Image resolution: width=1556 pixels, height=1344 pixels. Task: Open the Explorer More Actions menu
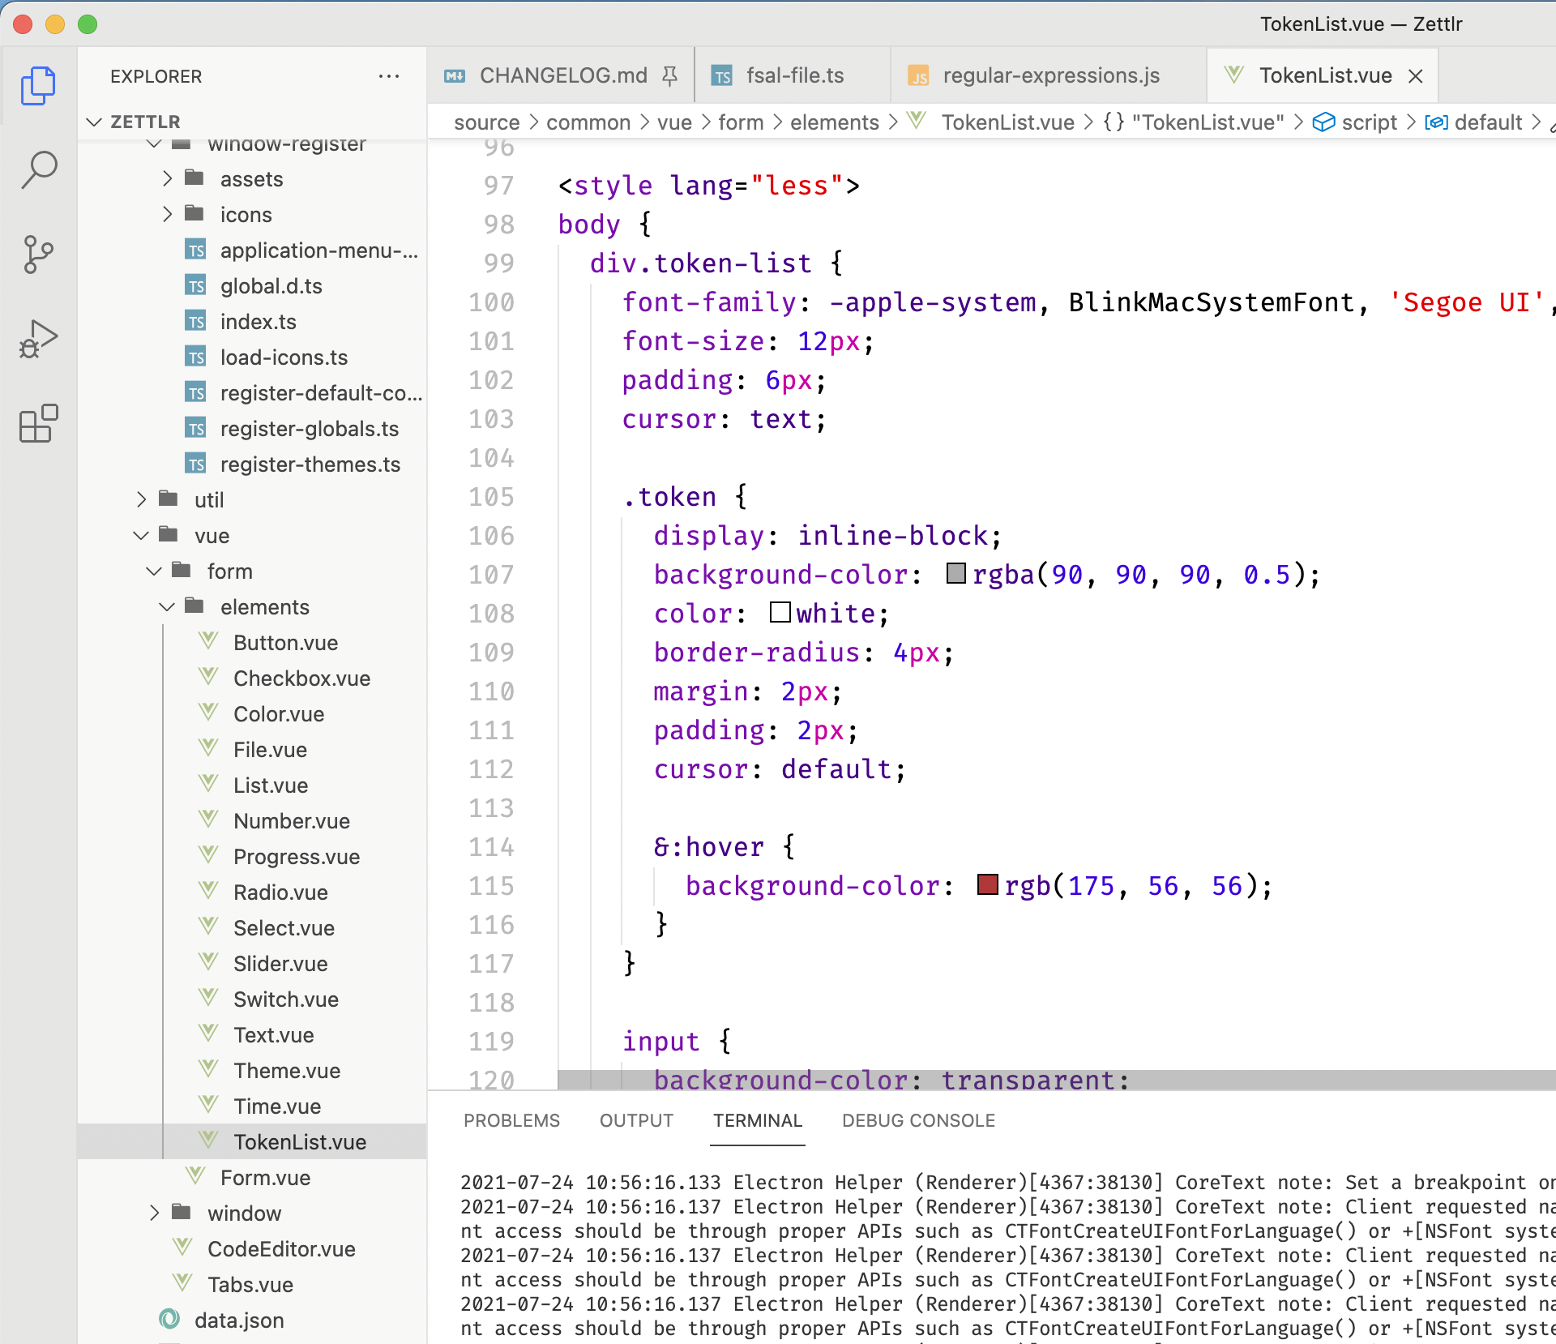(389, 76)
